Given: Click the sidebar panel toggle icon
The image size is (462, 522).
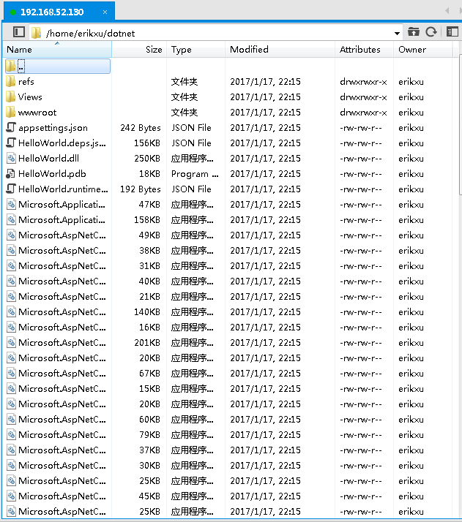Looking at the screenshot, I should coord(19,32).
